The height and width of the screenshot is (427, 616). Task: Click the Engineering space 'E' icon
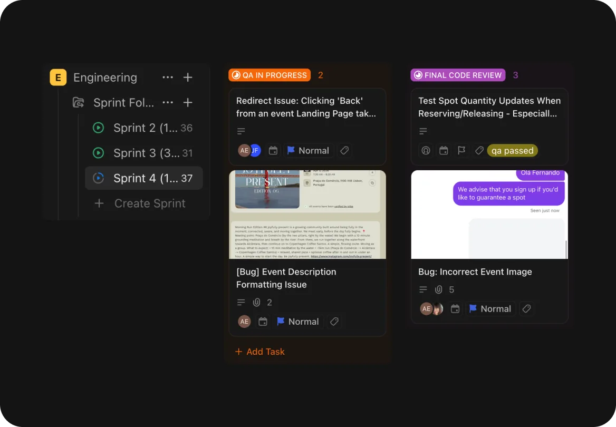58,77
